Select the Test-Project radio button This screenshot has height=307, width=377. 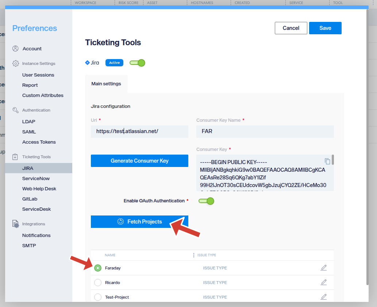[98, 297]
